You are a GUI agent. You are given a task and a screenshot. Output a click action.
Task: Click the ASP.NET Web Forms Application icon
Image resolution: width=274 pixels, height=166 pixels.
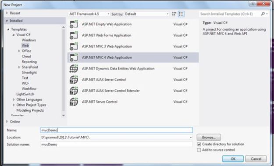(x=74, y=35)
